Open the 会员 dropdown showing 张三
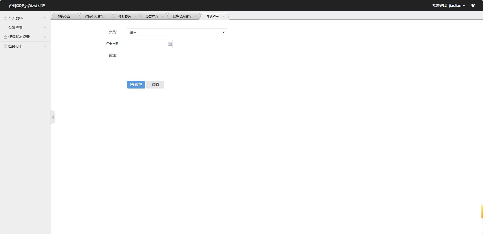The image size is (483, 234). coord(177,32)
